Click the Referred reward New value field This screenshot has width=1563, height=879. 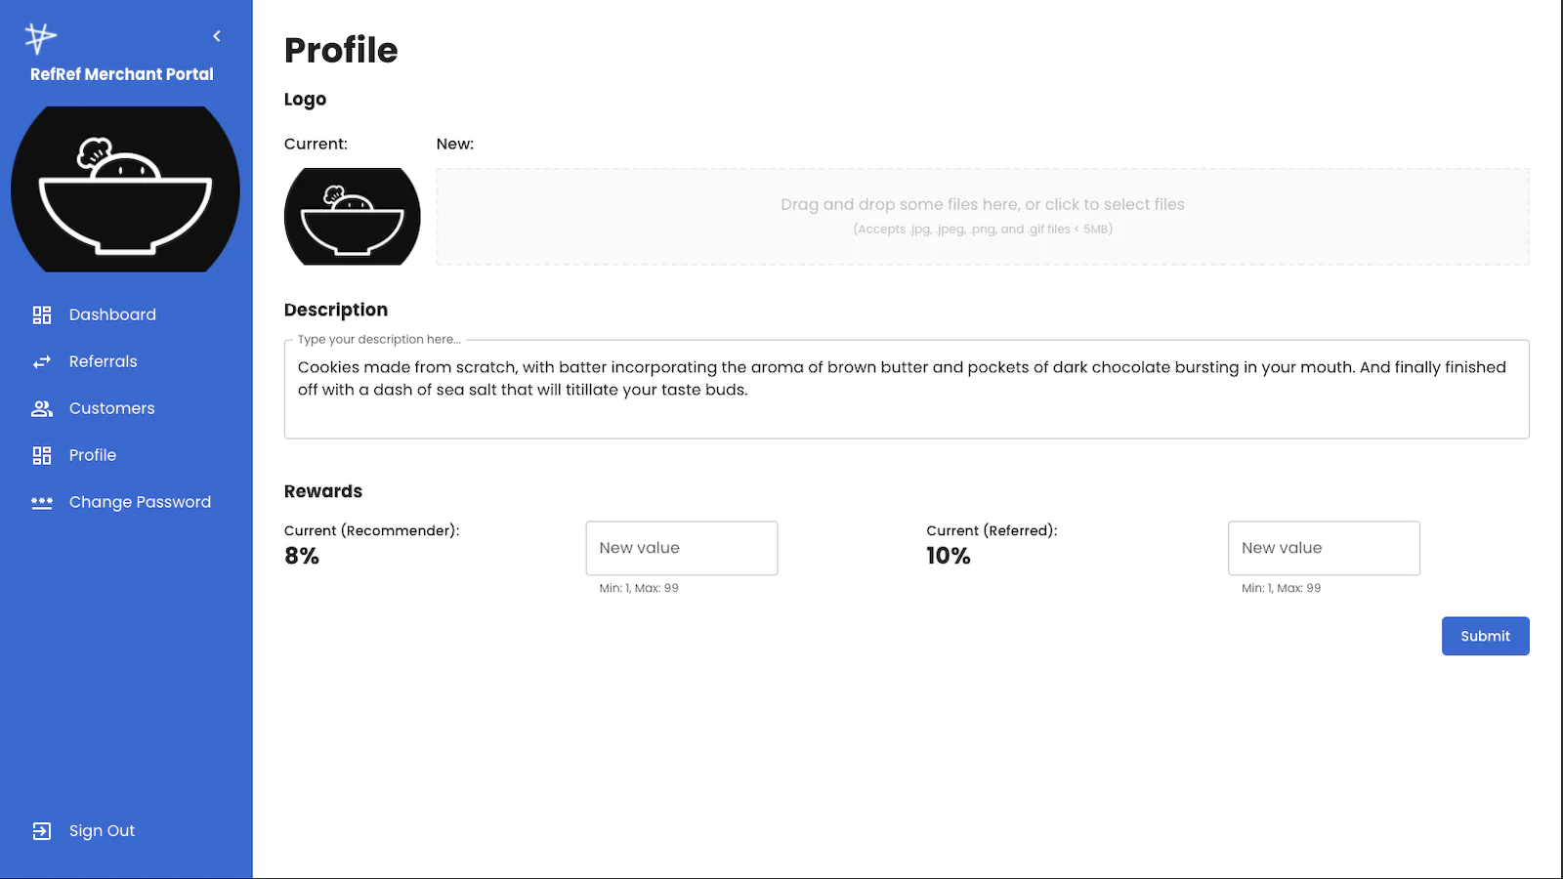pyautogui.click(x=1324, y=548)
